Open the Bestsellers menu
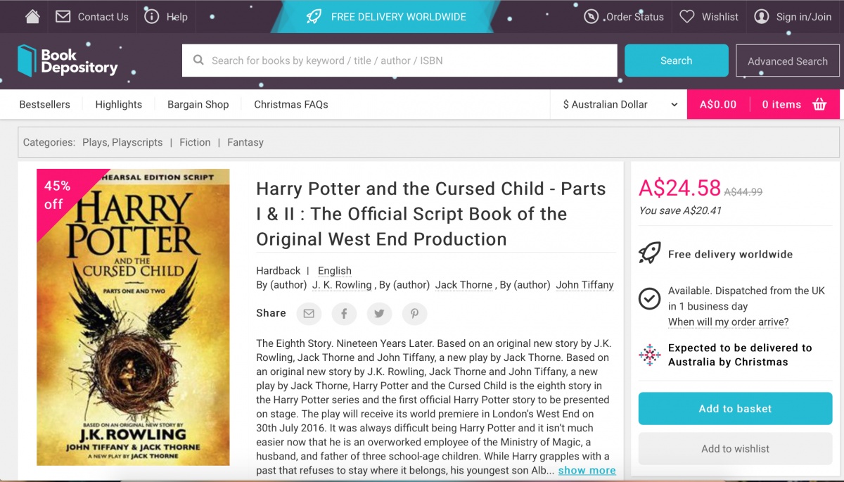The image size is (844, 482). (x=44, y=104)
